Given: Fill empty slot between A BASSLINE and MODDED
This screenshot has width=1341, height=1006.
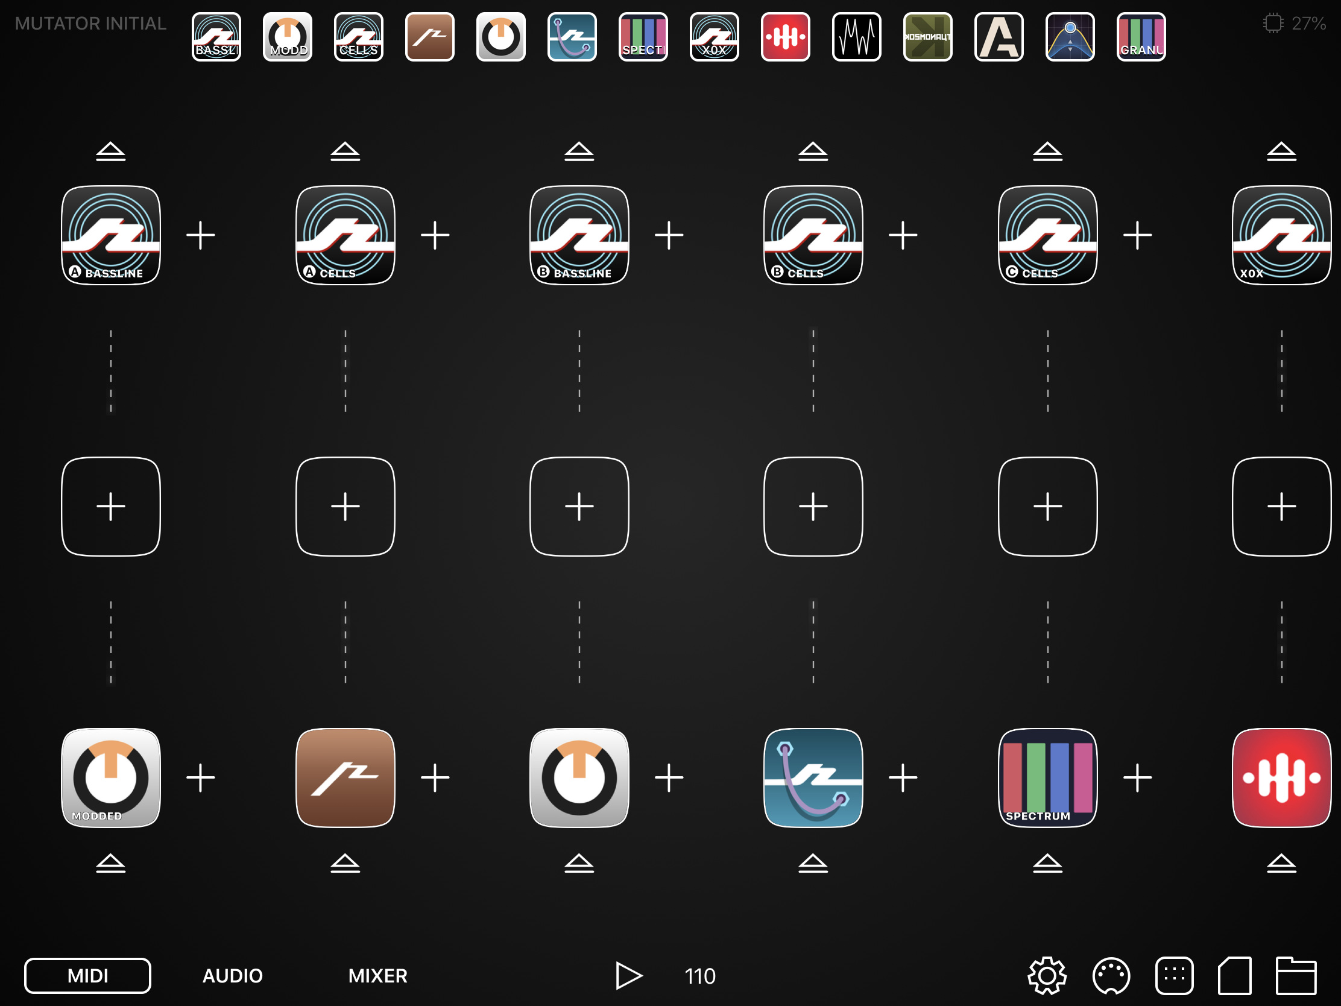Looking at the screenshot, I should coord(111,507).
